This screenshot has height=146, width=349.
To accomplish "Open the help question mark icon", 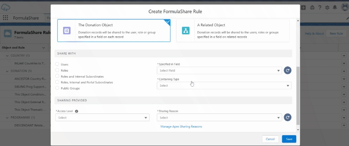I will 320,7.
